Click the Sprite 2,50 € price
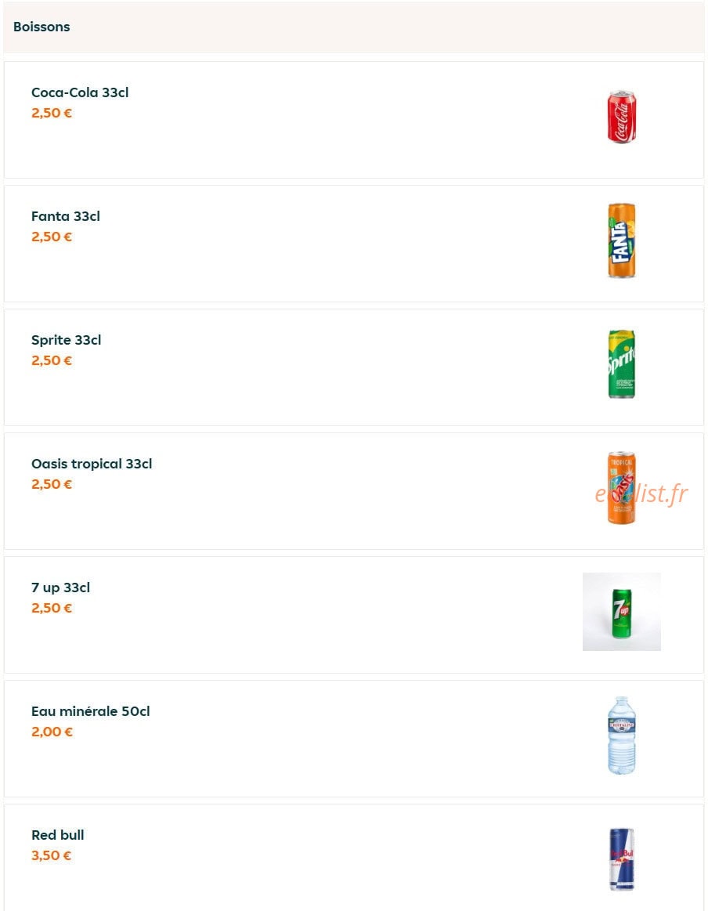Image resolution: width=708 pixels, height=911 pixels. (52, 360)
